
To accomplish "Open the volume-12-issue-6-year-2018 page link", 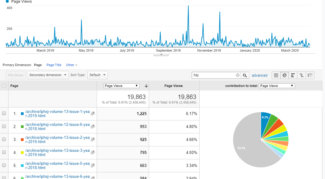I will (58, 126).
